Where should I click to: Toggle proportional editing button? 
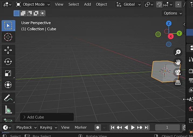pyautogui.click(x=178, y=5)
